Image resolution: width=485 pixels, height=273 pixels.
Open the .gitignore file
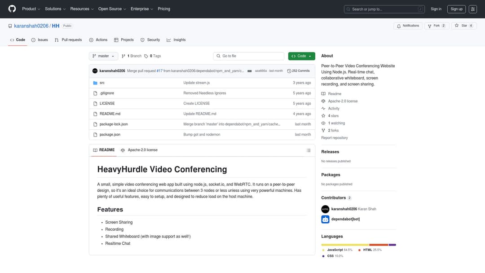107,93
